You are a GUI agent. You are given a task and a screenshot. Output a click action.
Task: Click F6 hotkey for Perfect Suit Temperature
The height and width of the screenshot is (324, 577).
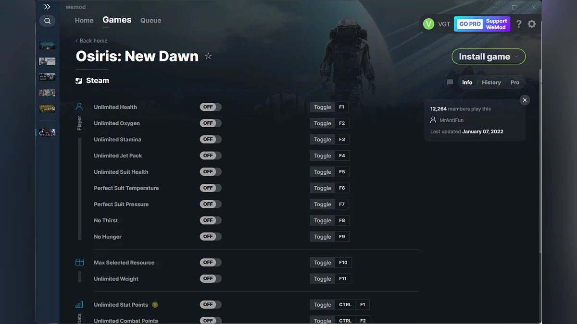click(x=342, y=188)
